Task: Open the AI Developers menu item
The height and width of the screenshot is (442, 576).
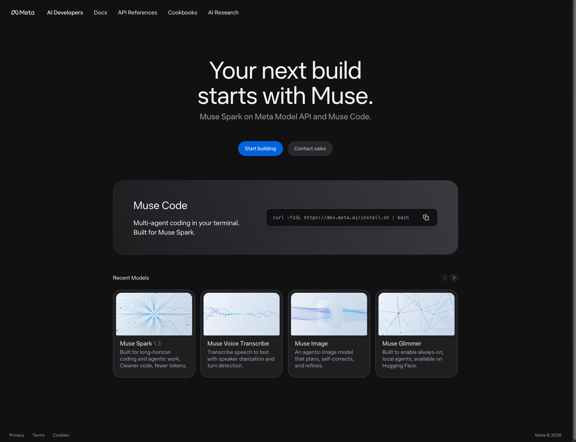Action: click(65, 12)
